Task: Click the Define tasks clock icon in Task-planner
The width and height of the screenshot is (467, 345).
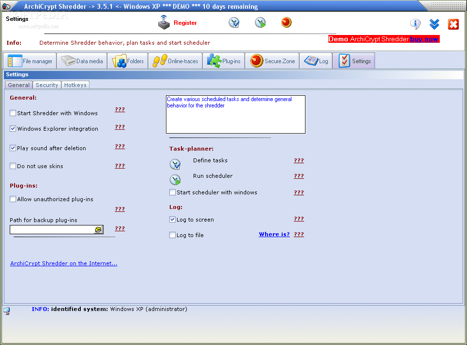Action: tap(175, 164)
